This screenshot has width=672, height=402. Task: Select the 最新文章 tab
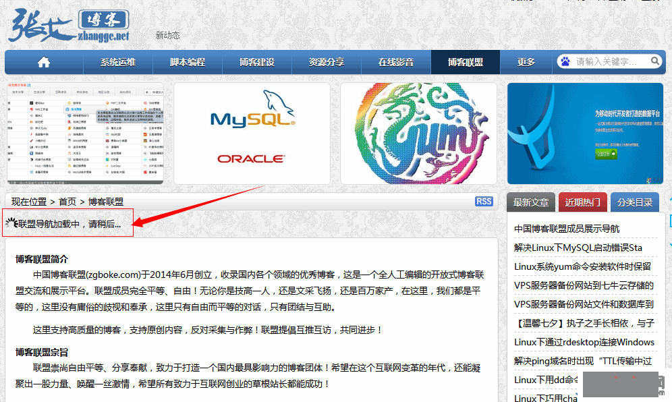[531, 202]
